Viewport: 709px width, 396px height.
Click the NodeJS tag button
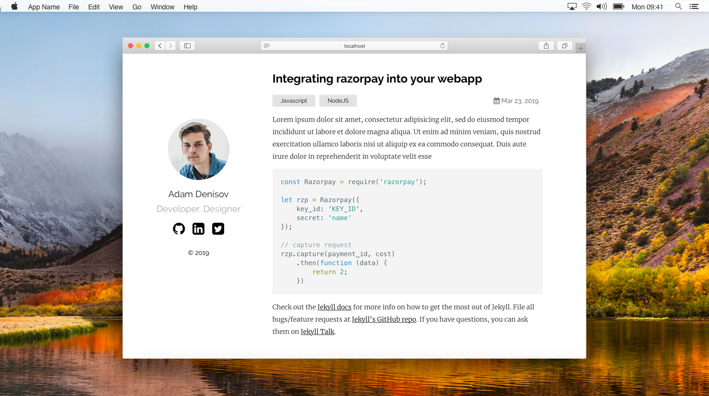(x=338, y=101)
